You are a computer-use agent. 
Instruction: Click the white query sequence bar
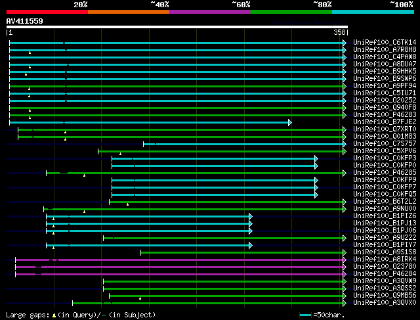177,27
